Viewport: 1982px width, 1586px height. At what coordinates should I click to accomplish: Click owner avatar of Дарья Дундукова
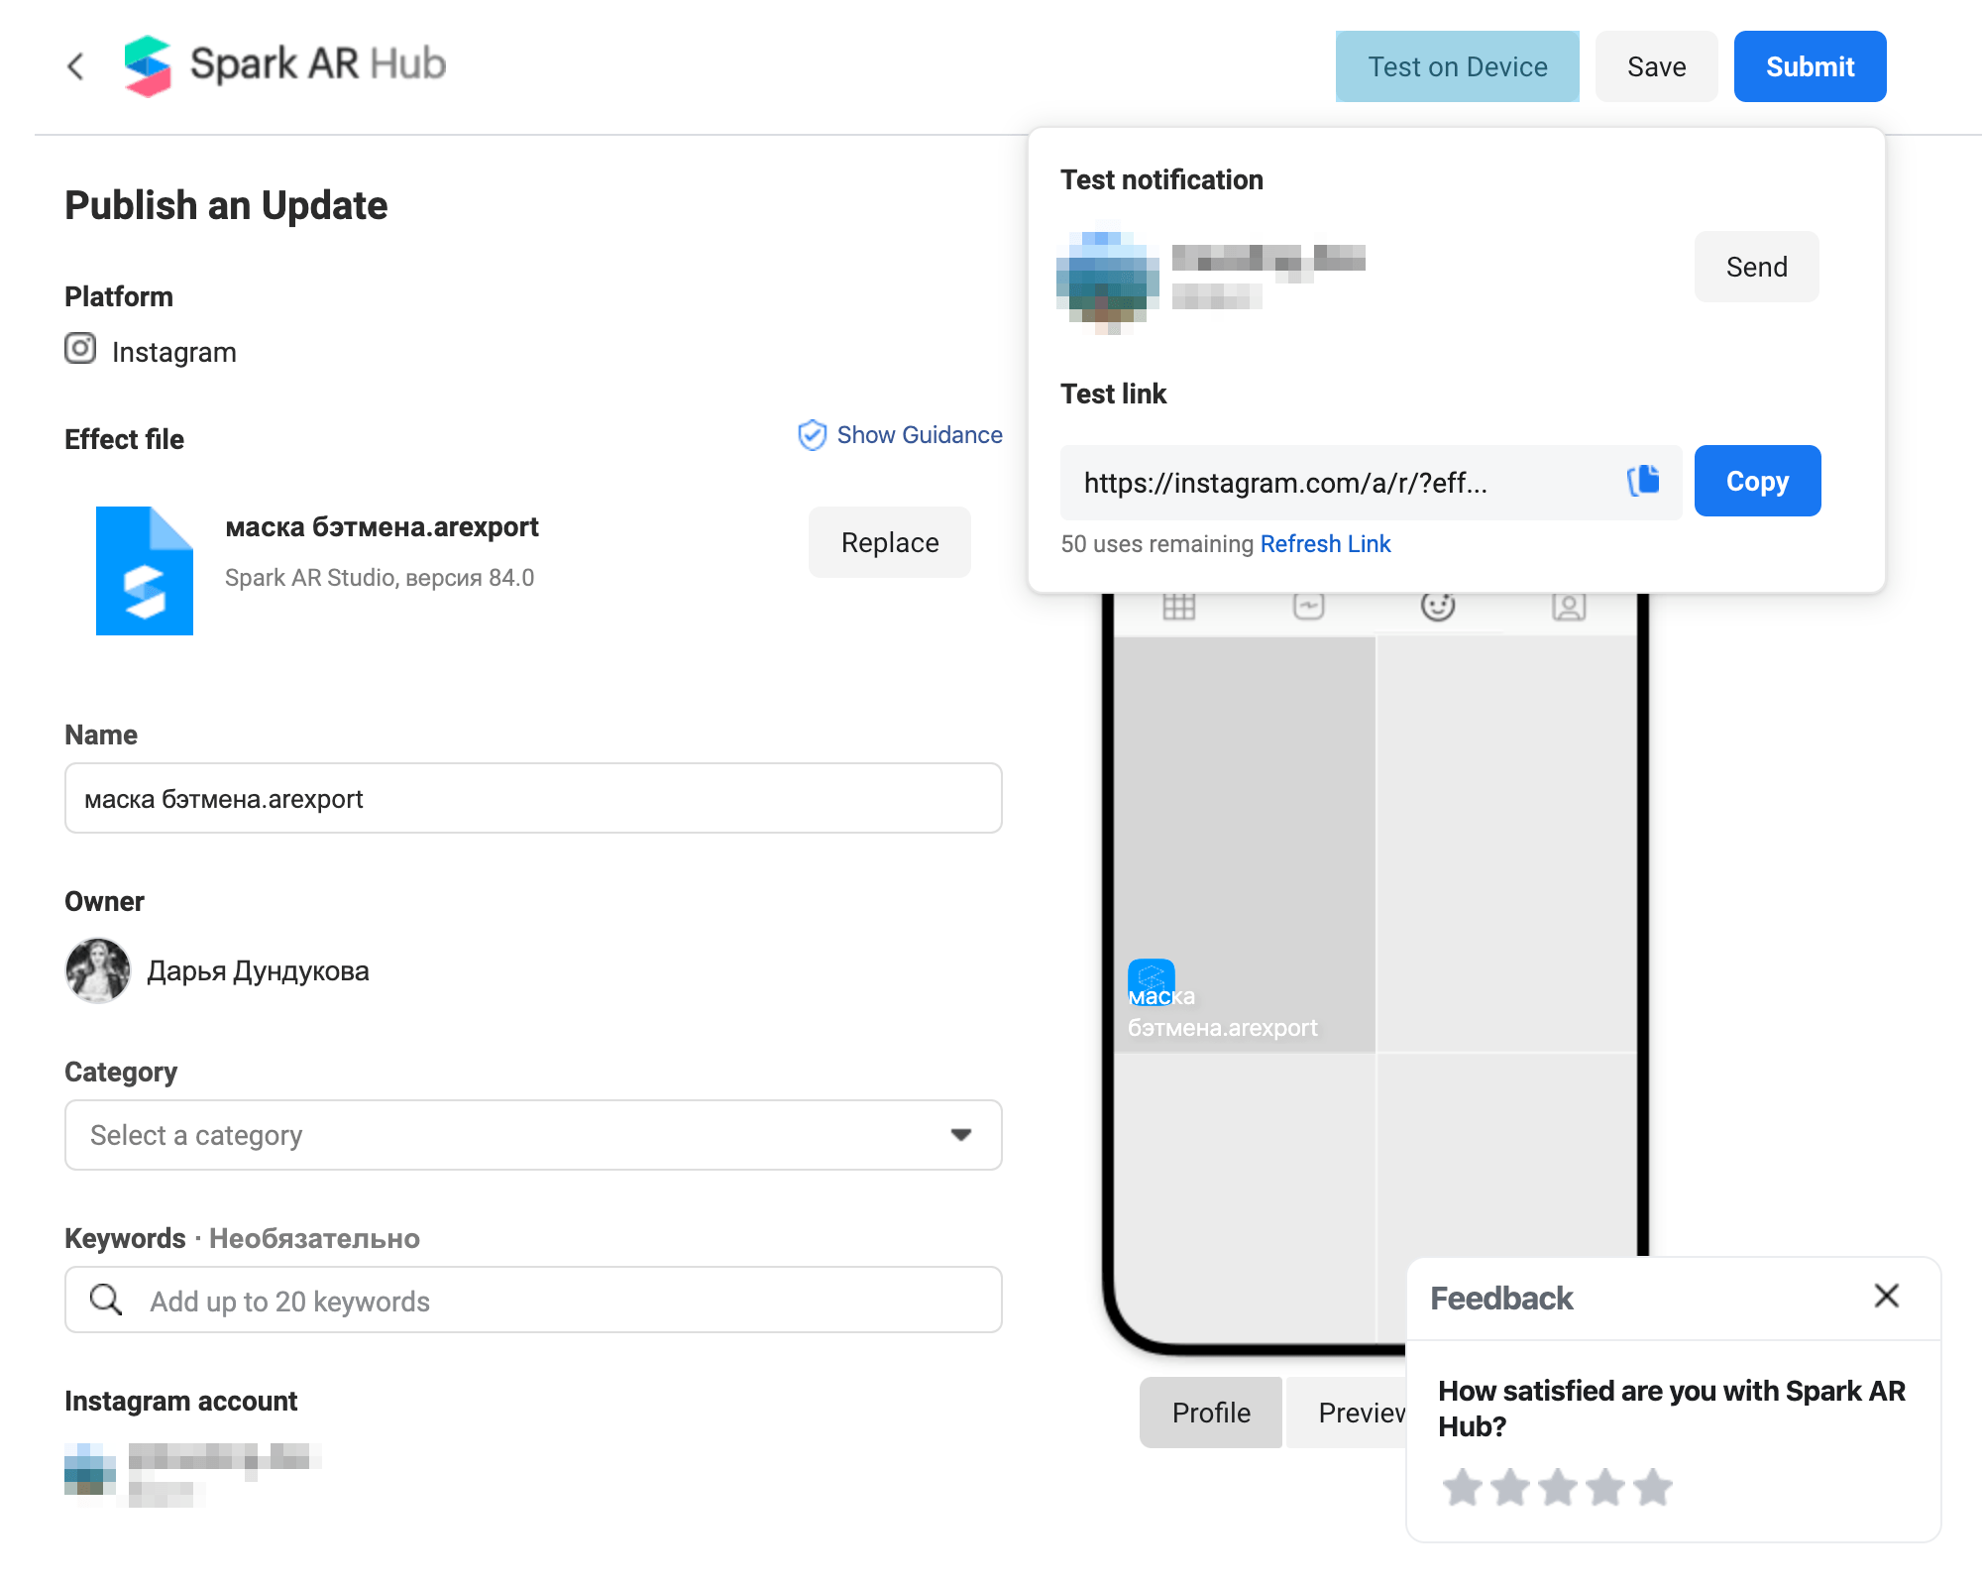click(x=98, y=970)
